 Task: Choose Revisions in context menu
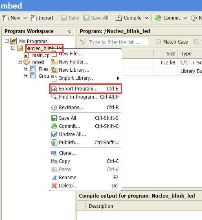(x=86, y=108)
